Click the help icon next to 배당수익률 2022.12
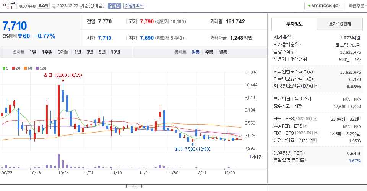The image size is (367, 191). (x=315, y=141)
